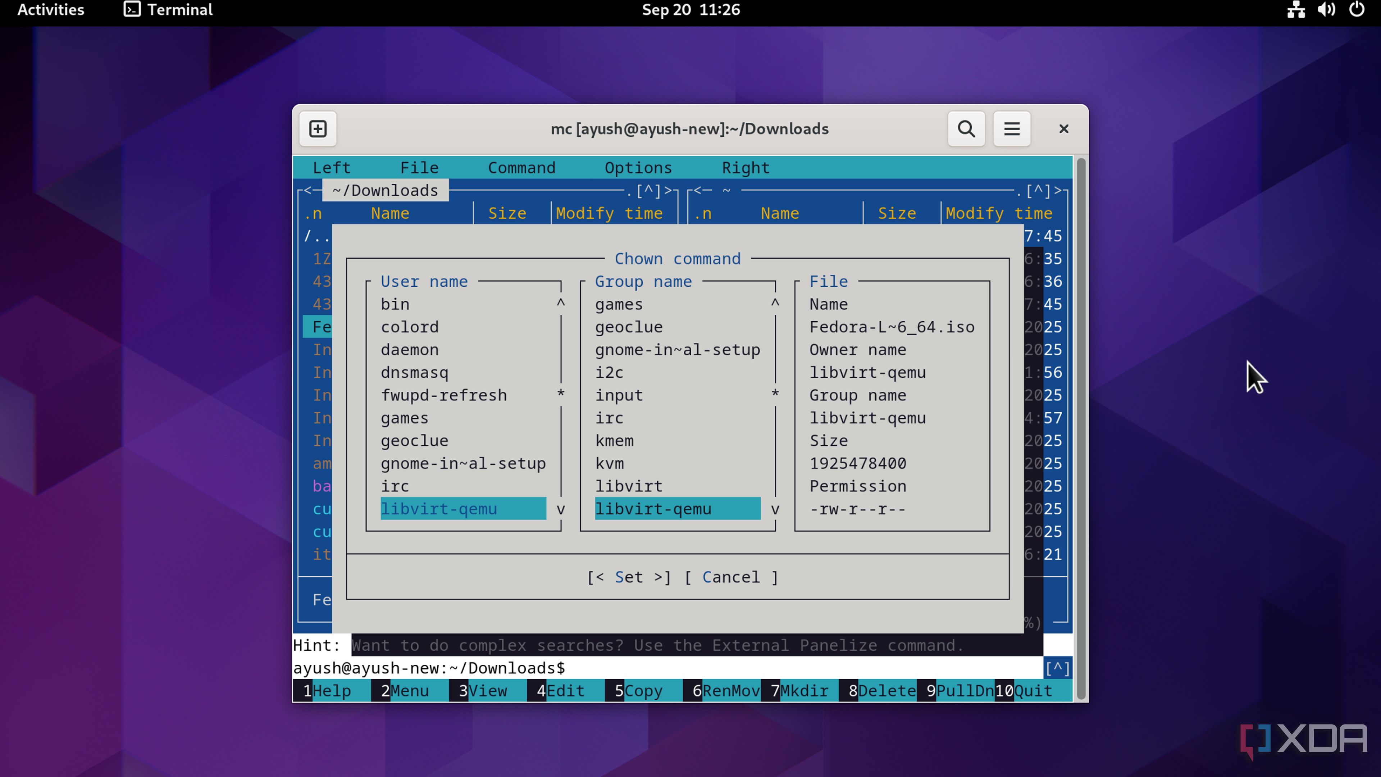
Task: Click the Set button in Chown dialog
Action: (x=629, y=577)
